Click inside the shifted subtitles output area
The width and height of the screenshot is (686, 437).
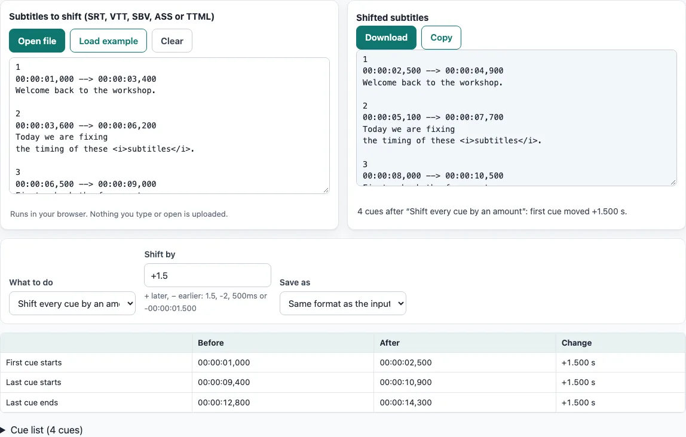click(x=516, y=118)
